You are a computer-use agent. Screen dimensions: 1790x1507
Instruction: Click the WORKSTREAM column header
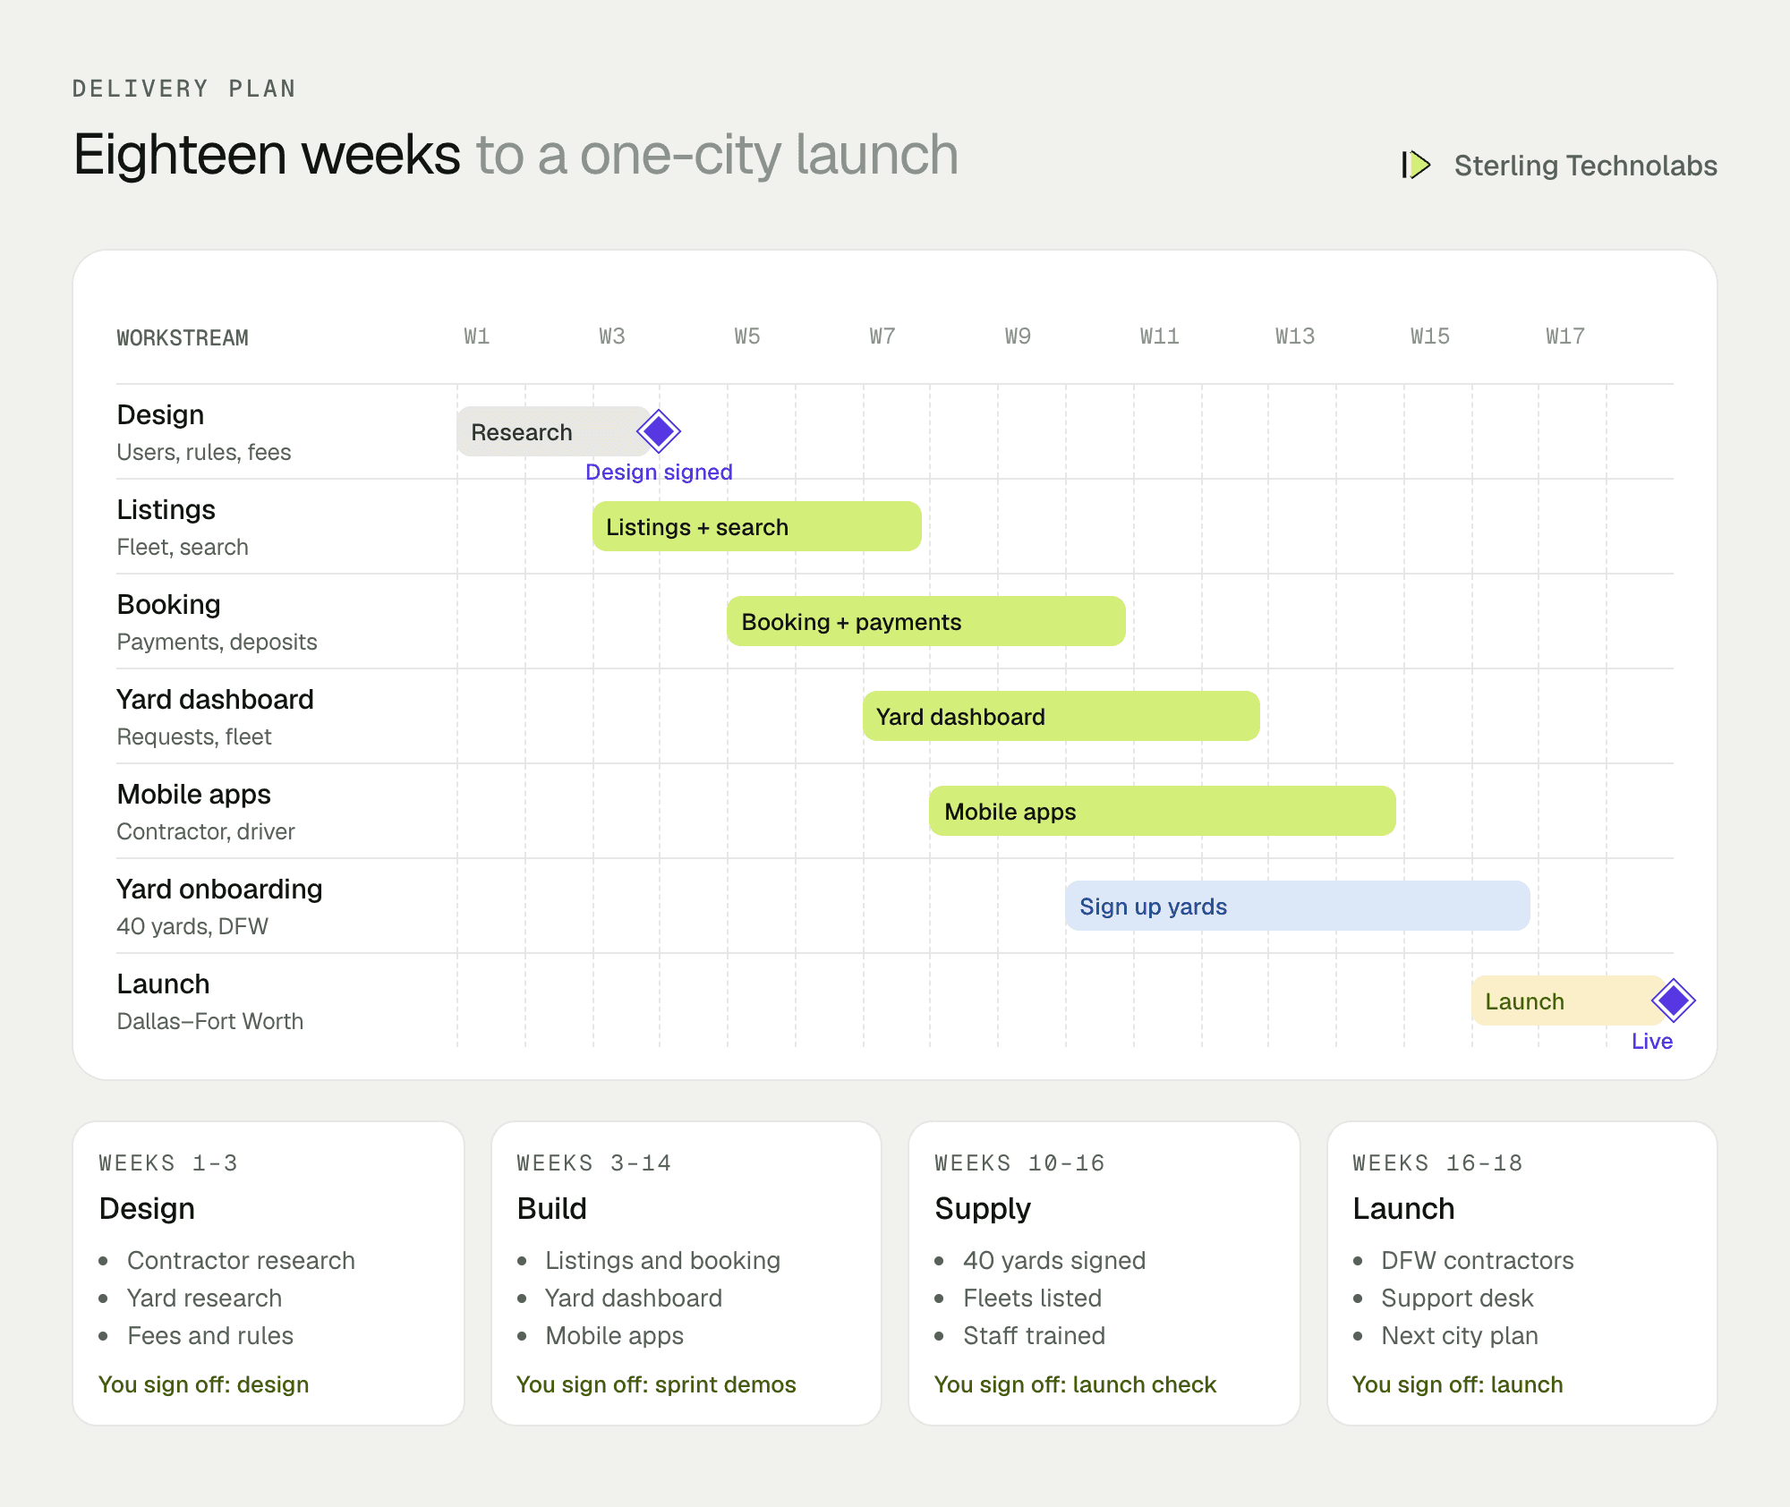pyautogui.click(x=183, y=337)
